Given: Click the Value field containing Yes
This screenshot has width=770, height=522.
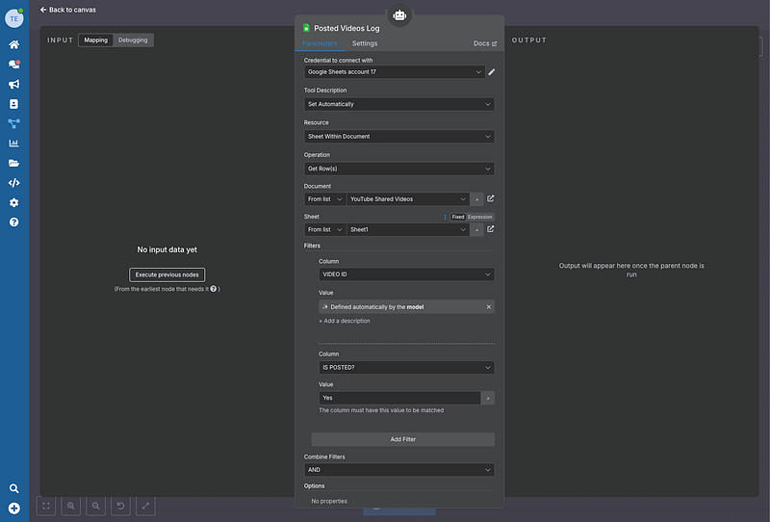Looking at the screenshot, I should [x=398, y=397].
